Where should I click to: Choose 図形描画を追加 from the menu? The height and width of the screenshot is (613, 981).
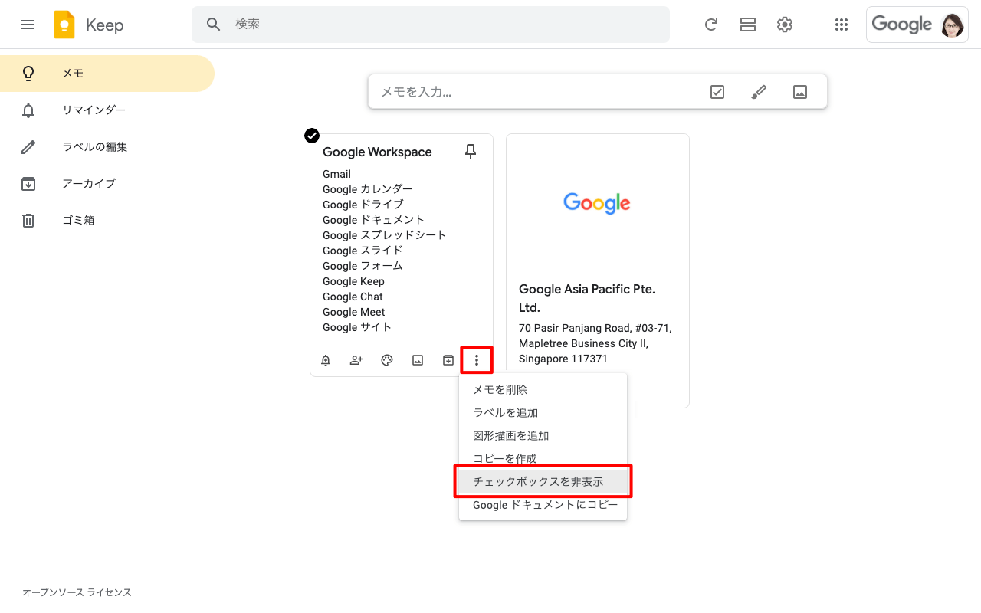[543, 436]
